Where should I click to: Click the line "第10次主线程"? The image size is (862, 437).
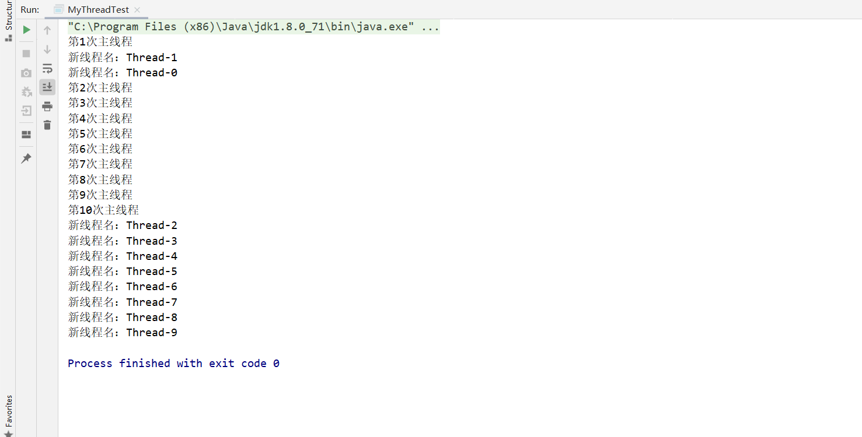coord(103,210)
